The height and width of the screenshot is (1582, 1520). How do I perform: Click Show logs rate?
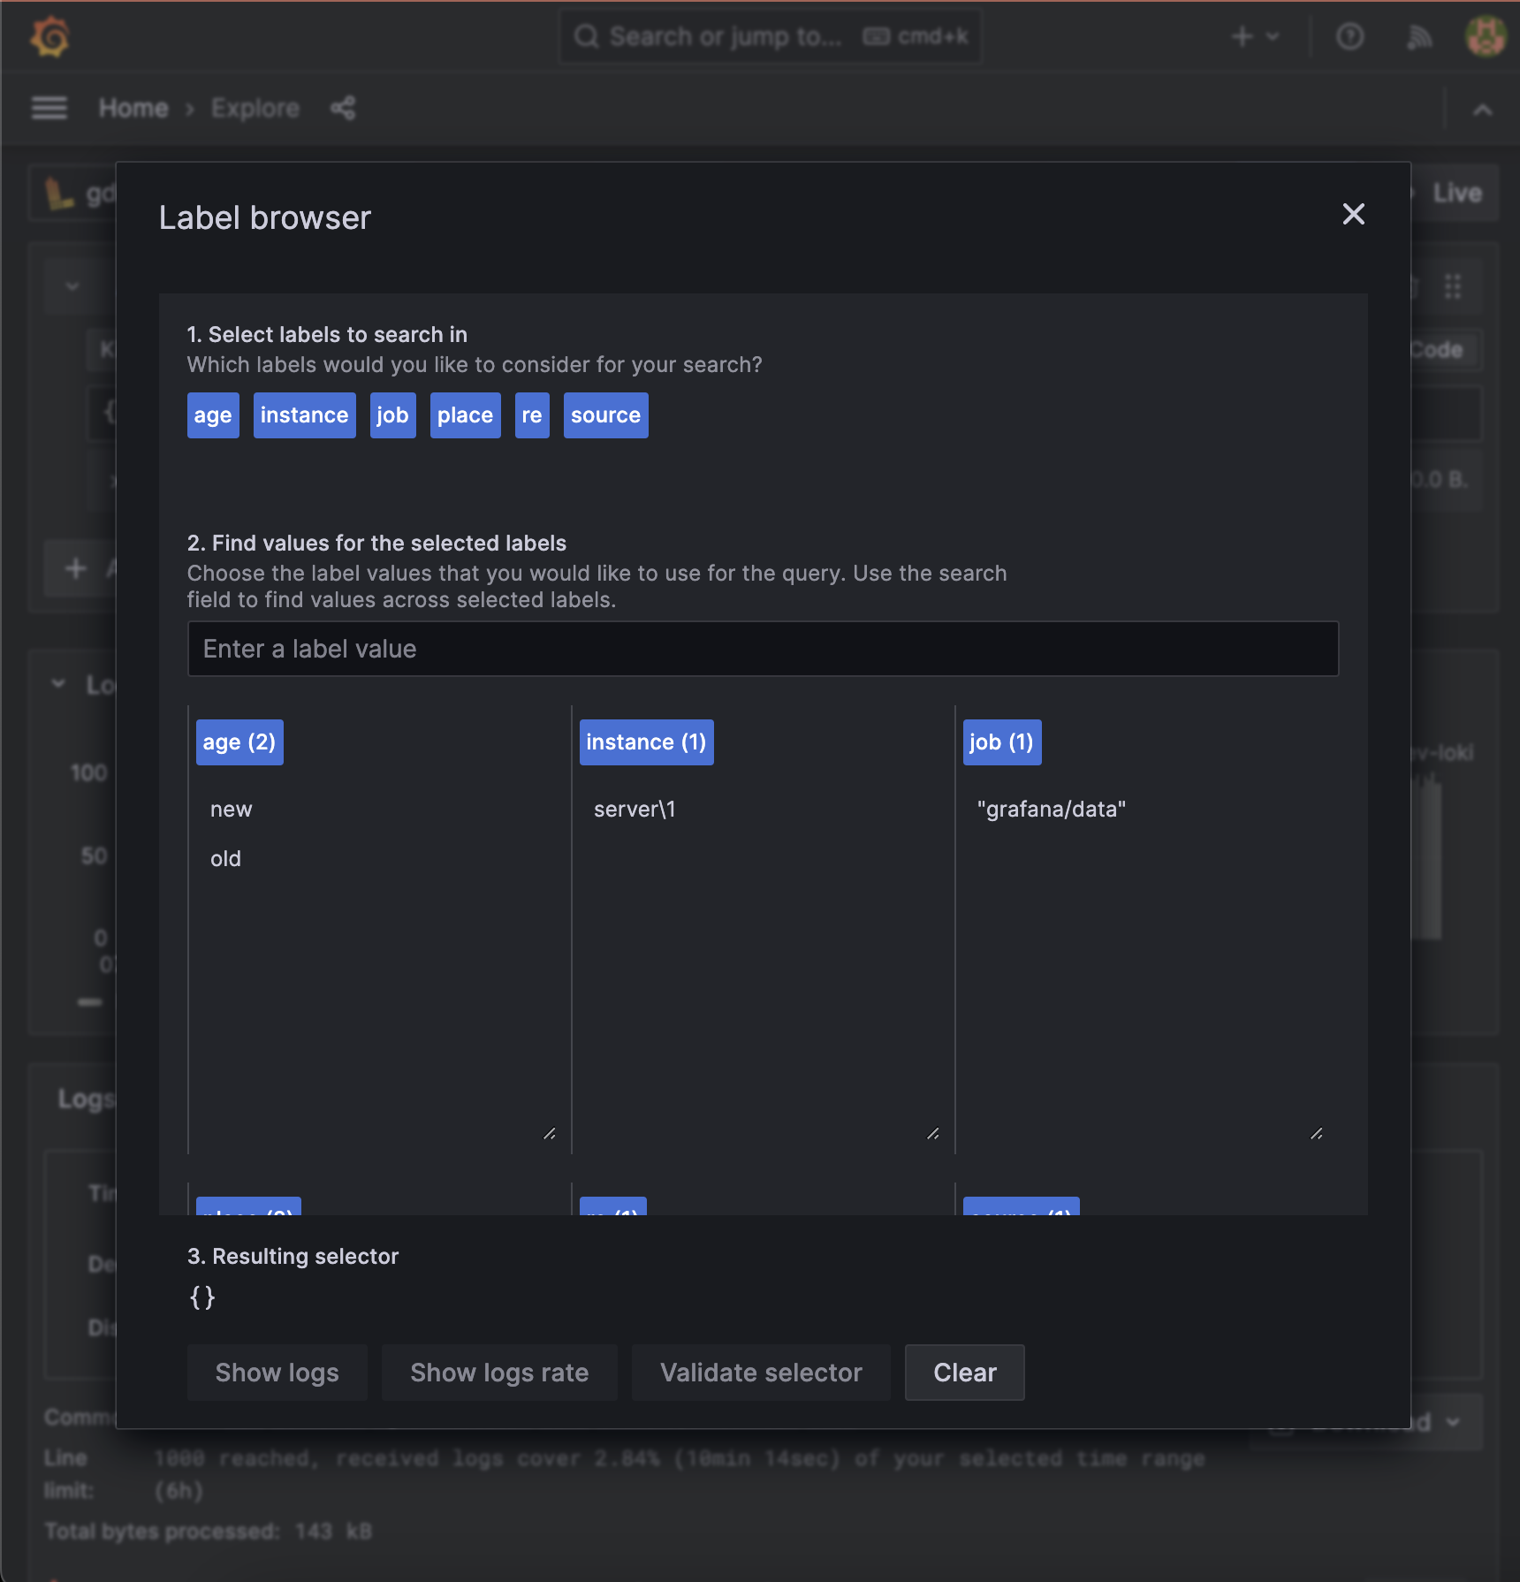[x=498, y=1372]
